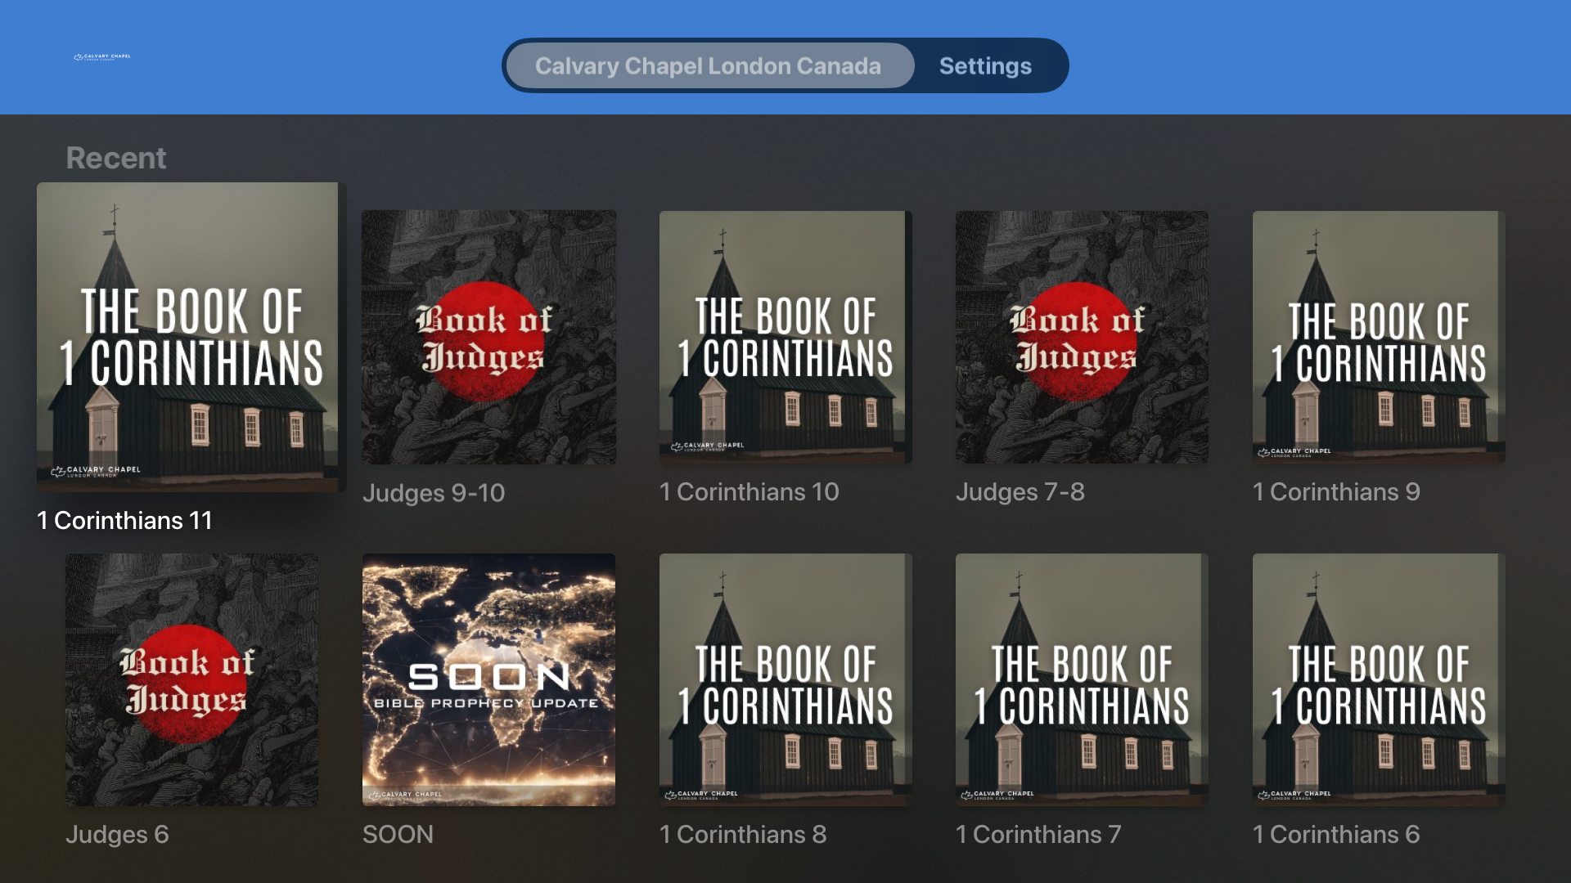Viewport: 1571px width, 883px height.
Task: Click the "Judges 7-8" caption
Action: pyautogui.click(x=1020, y=491)
